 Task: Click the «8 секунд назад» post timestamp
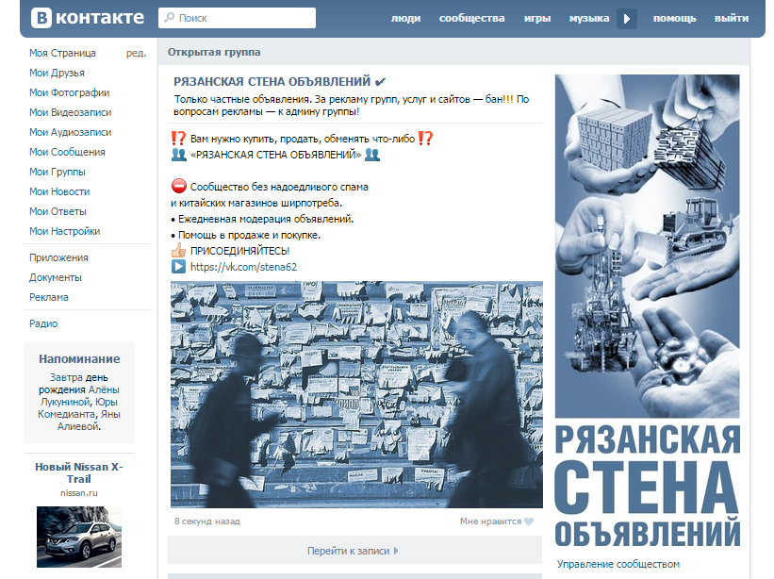click(x=206, y=521)
